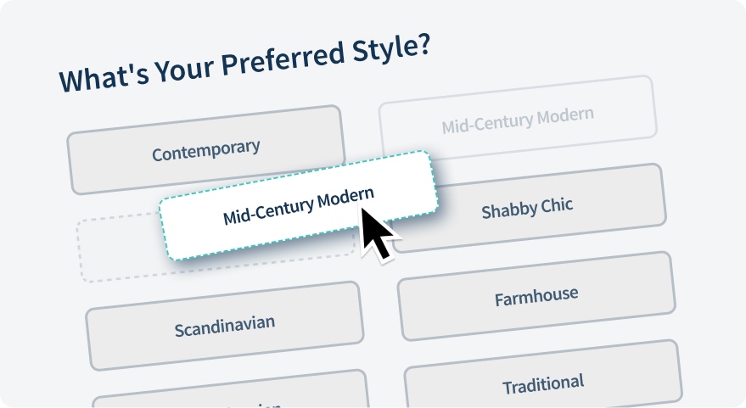Click the empty dashed drop slot
746x408 pixels.
[119, 250]
